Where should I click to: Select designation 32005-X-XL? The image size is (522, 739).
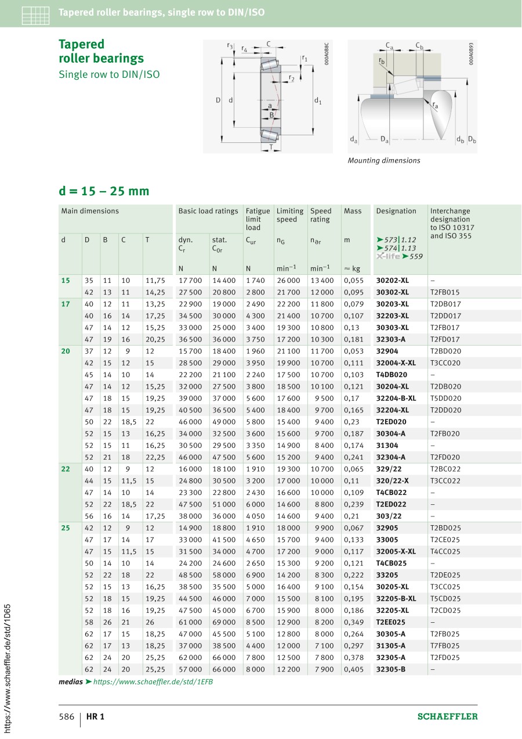[x=396, y=552]
